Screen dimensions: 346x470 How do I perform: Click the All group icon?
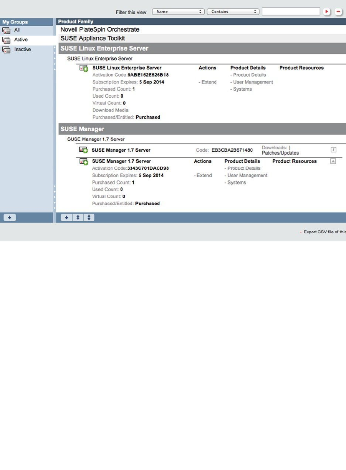(x=6, y=30)
